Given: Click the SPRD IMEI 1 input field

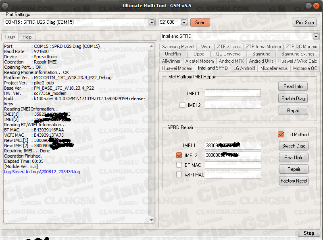Looking at the screenshot, I should [233, 146].
